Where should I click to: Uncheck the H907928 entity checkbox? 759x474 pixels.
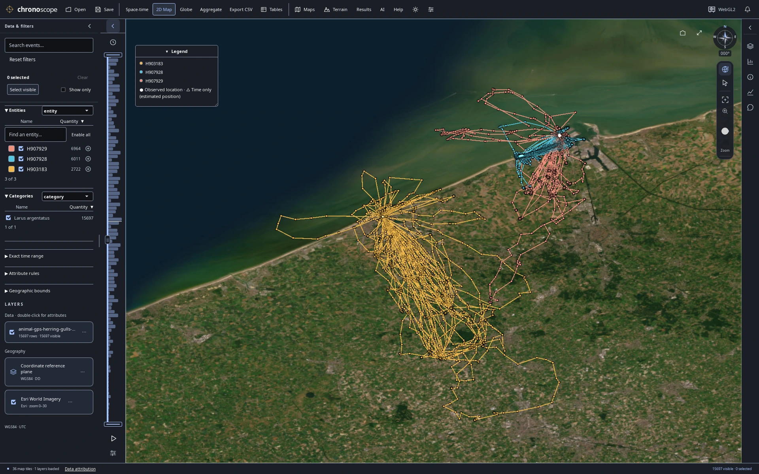21,159
